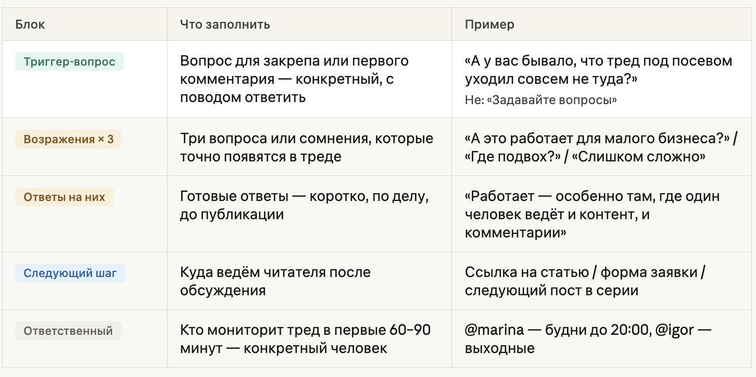
Task: Click the «Блок» column header
Action: (x=30, y=24)
